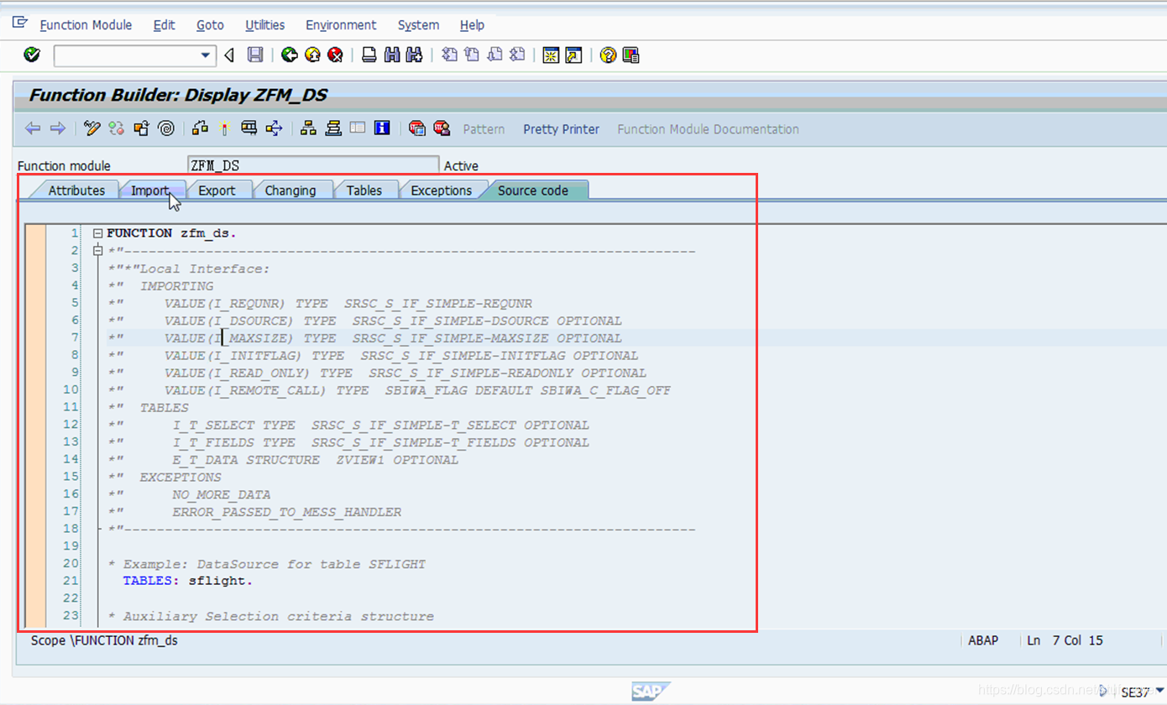Click the Pretty Printer button
The height and width of the screenshot is (705, 1167).
coord(561,129)
